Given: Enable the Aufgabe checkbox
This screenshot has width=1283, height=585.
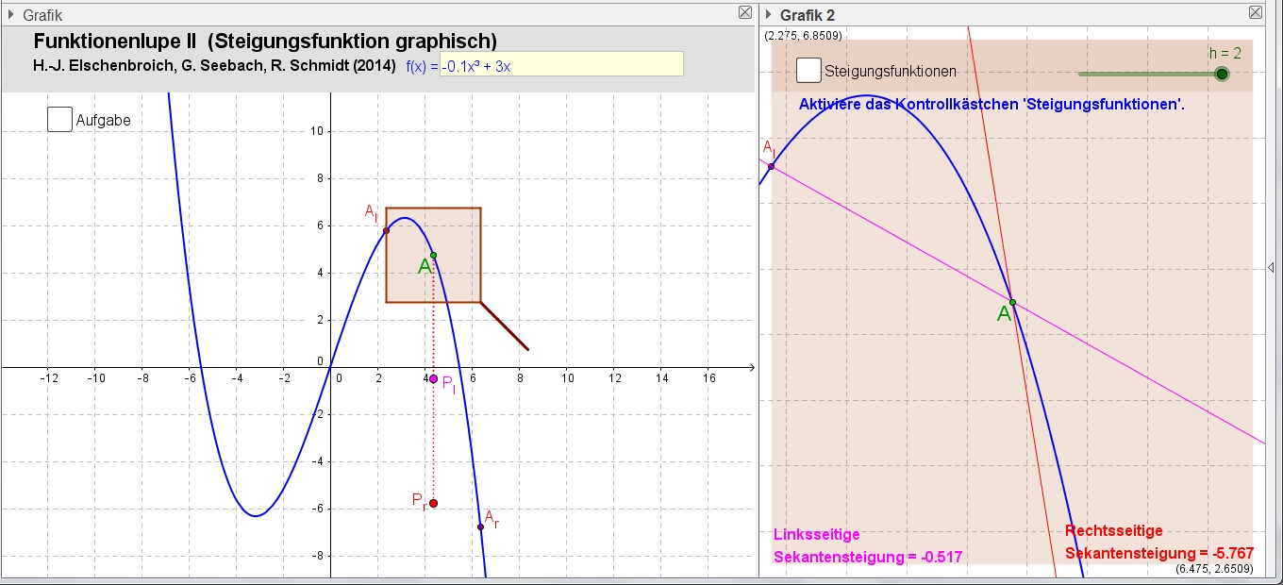Looking at the screenshot, I should coord(59,120).
